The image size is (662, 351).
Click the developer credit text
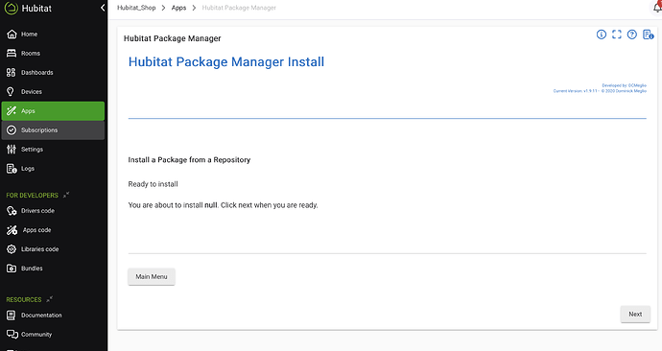click(x=600, y=88)
